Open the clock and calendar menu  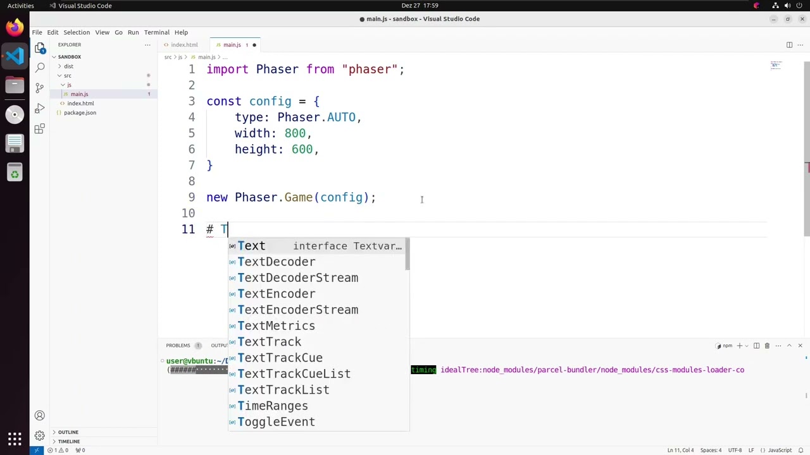[420, 6]
